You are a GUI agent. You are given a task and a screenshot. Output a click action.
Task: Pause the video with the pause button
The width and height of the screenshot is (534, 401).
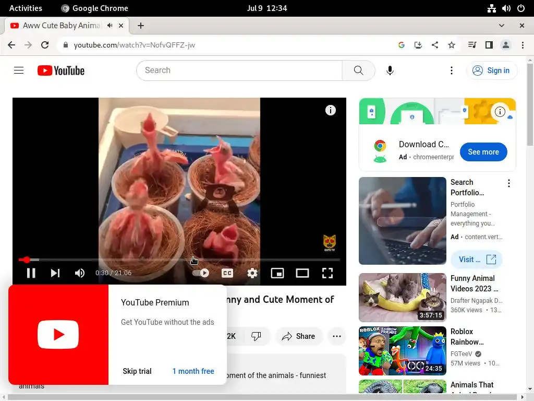pos(31,273)
